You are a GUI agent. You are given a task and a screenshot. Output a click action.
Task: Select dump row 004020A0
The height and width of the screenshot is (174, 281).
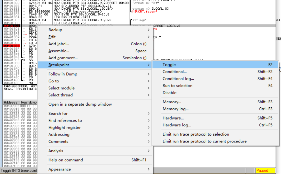[20, 134]
